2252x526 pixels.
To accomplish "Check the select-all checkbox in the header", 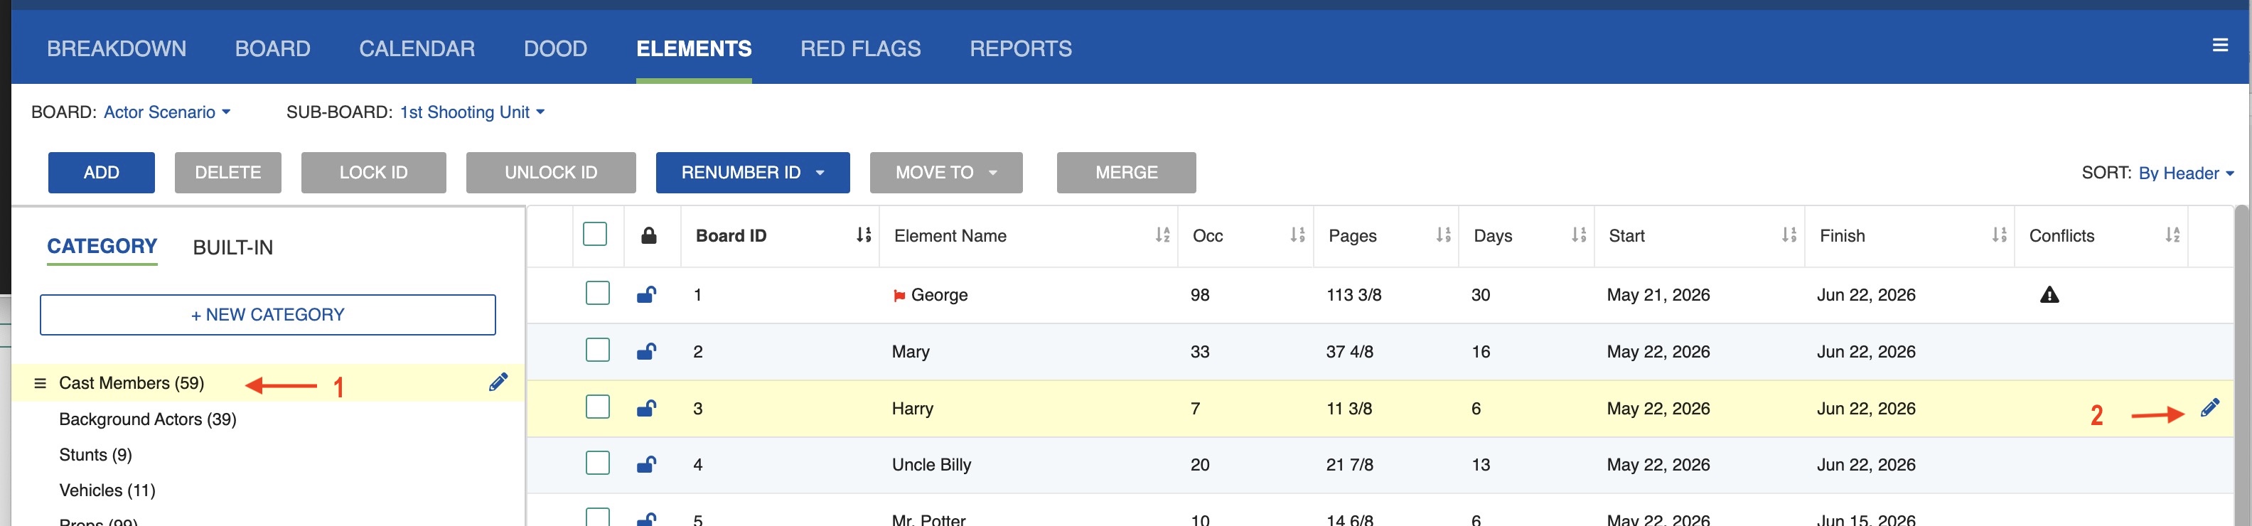I will tap(594, 234).
